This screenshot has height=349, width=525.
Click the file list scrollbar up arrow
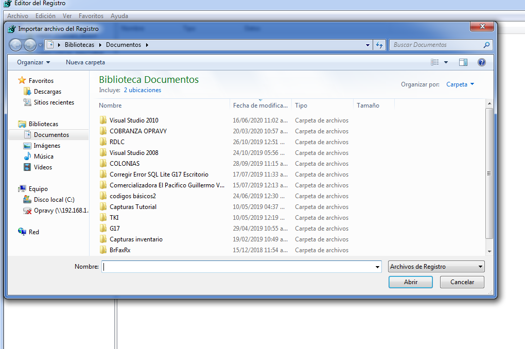point(489,103)
